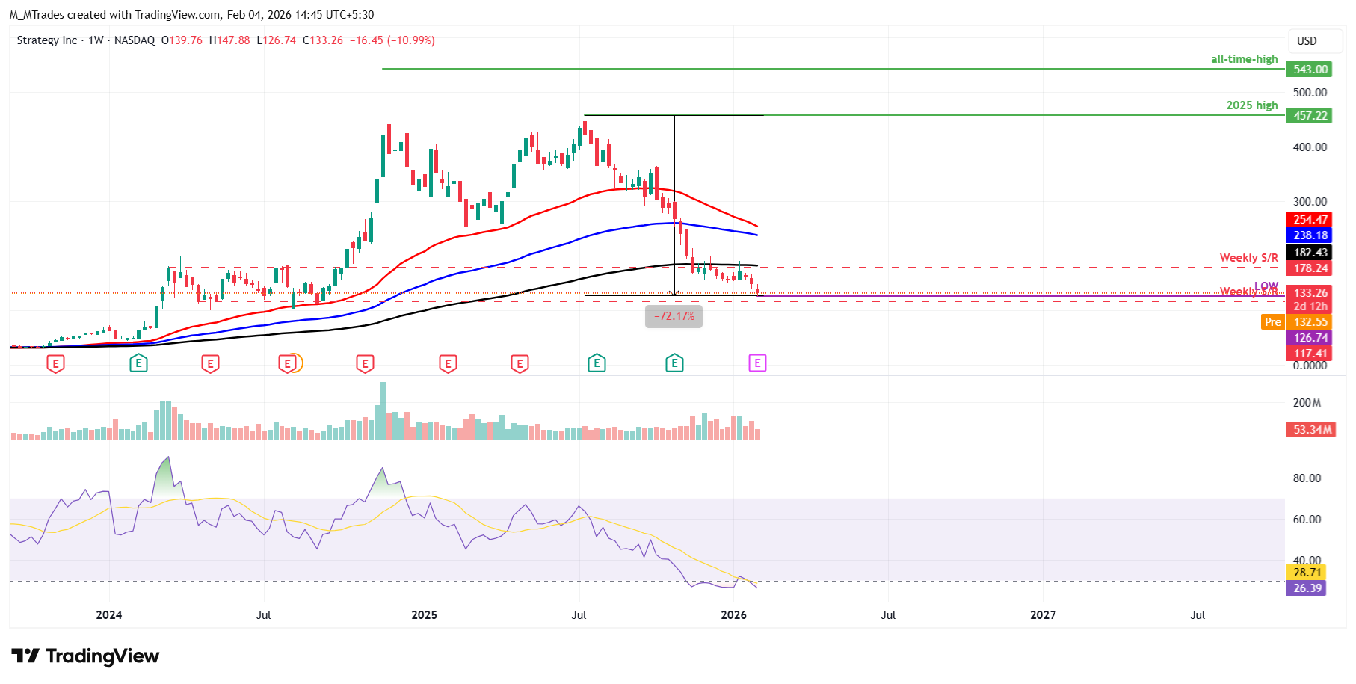This screenshot has width=1356, height=684.
Task: Select the -72.17% measurement label
Action: (x=674, y=316)
